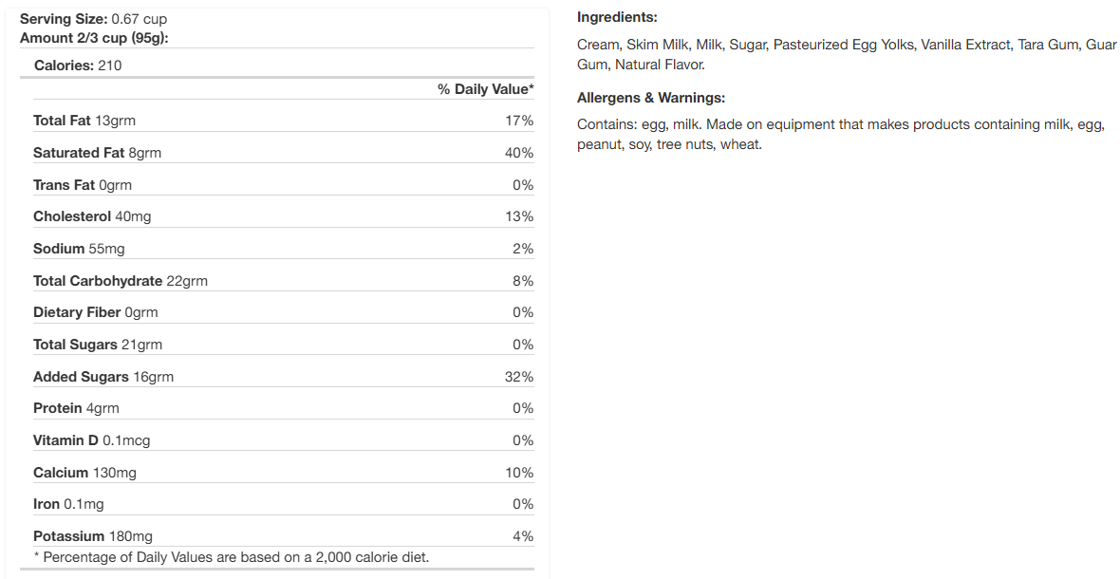Click the 40% saturated fat daily value
1120x579 pixels.
coord(519,153)
